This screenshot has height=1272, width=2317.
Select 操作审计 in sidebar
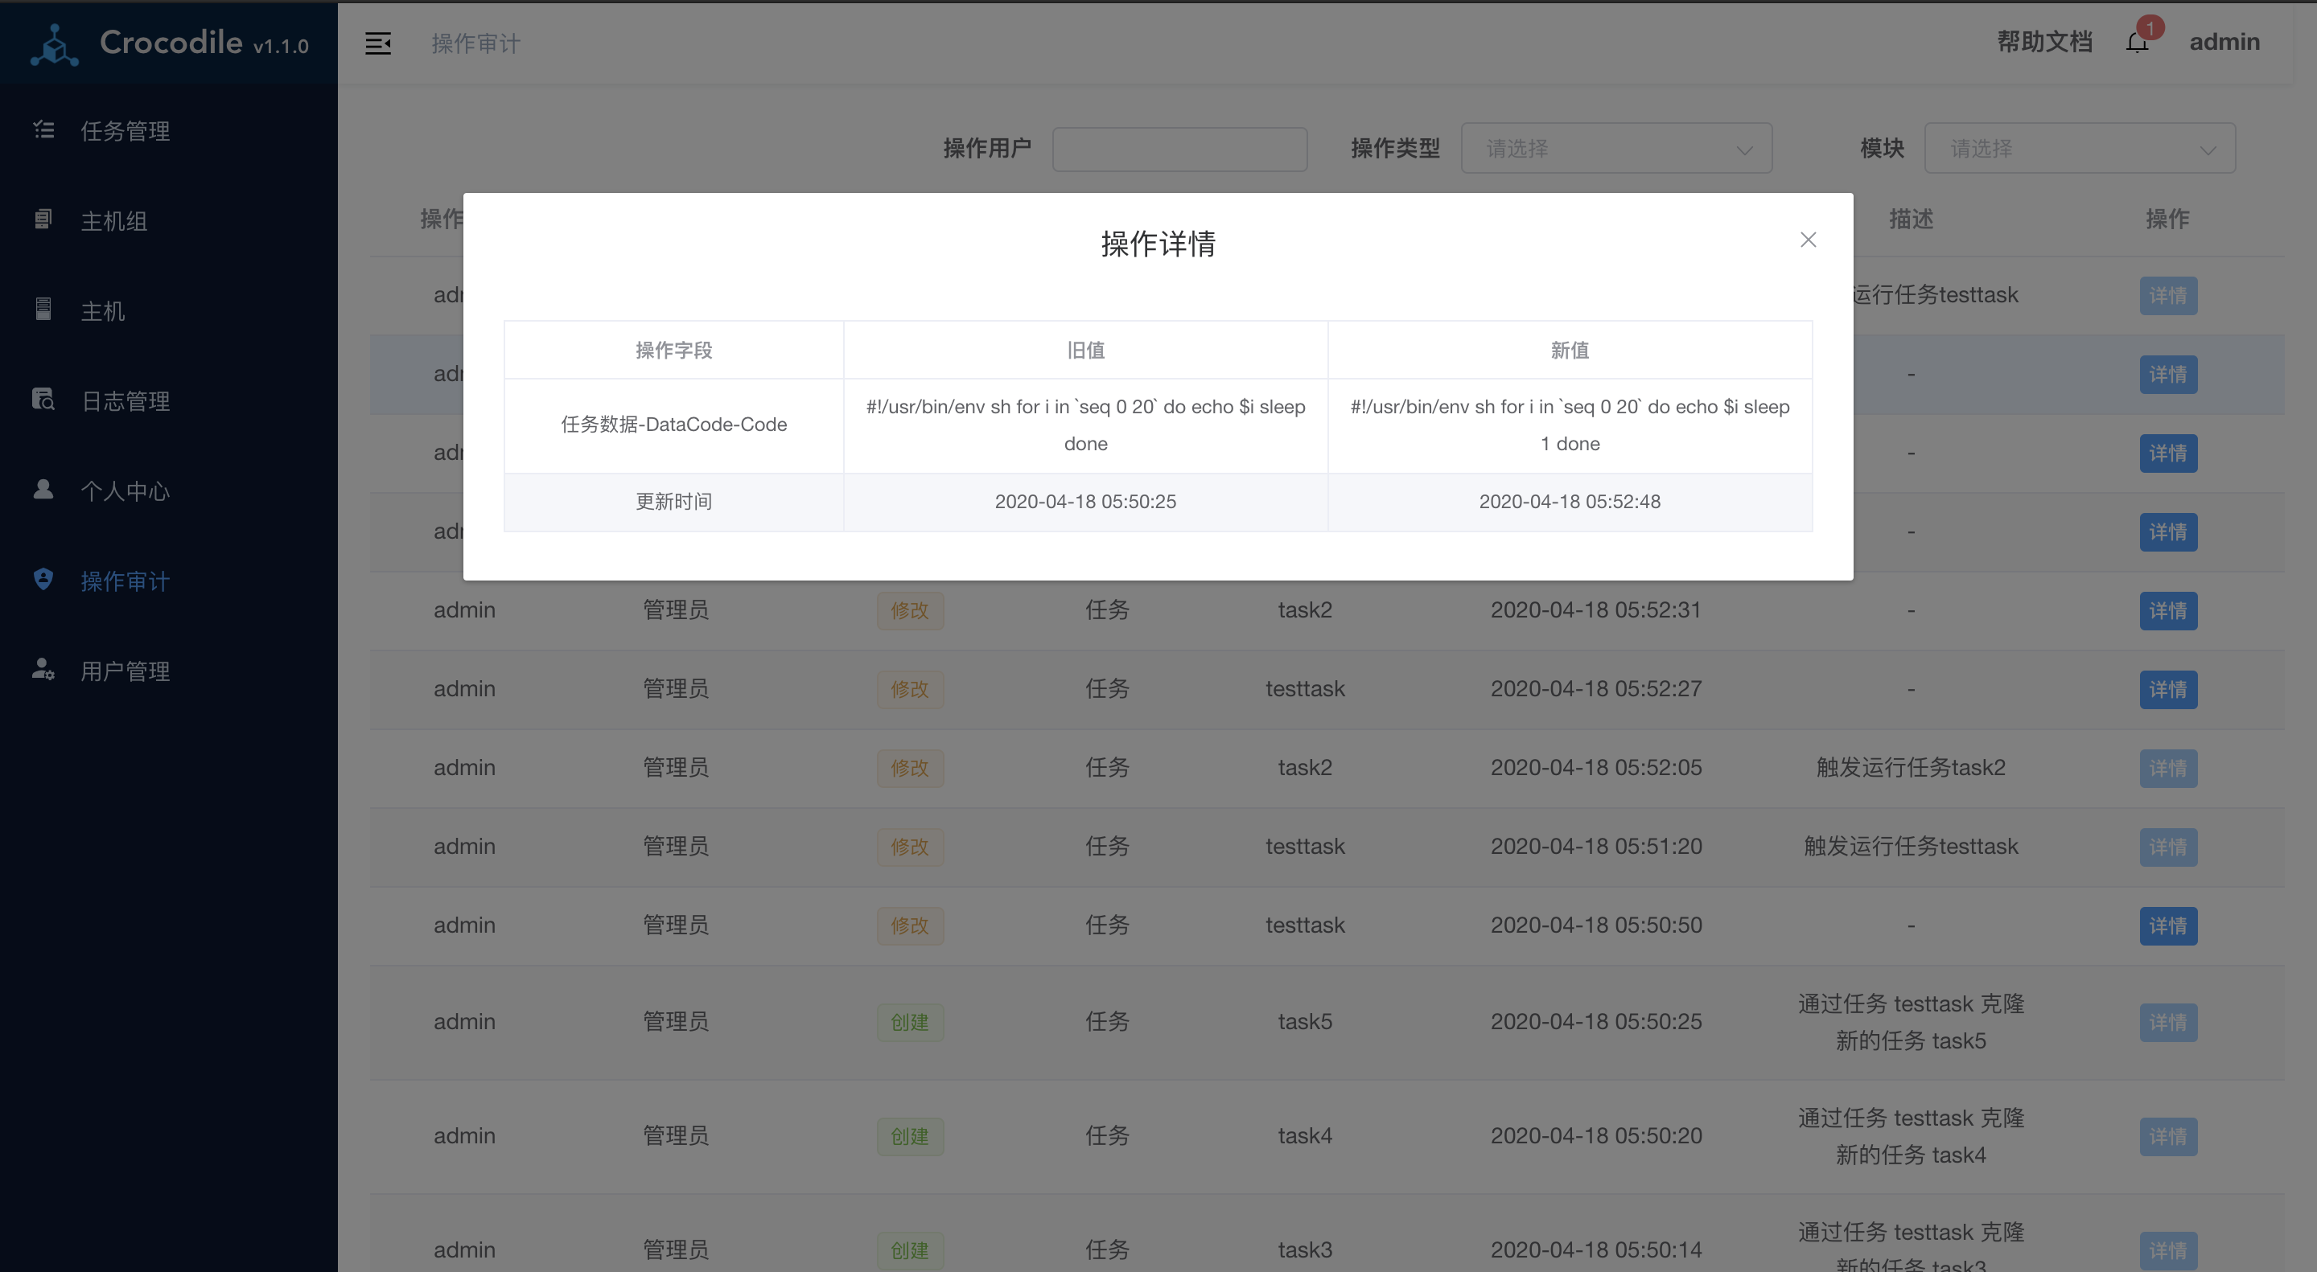[125, 581]
